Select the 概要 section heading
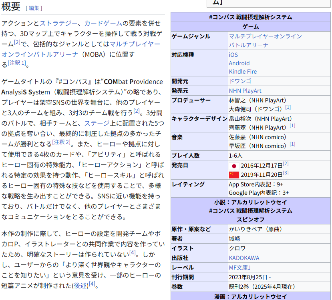Screen dimensions: 332x300 (x=11, y=7)
